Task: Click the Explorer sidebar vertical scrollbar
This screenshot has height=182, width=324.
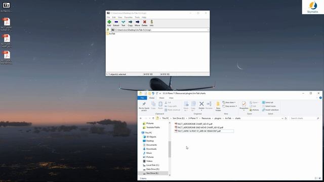Action: pyautogui.click(x=170, y=149)
